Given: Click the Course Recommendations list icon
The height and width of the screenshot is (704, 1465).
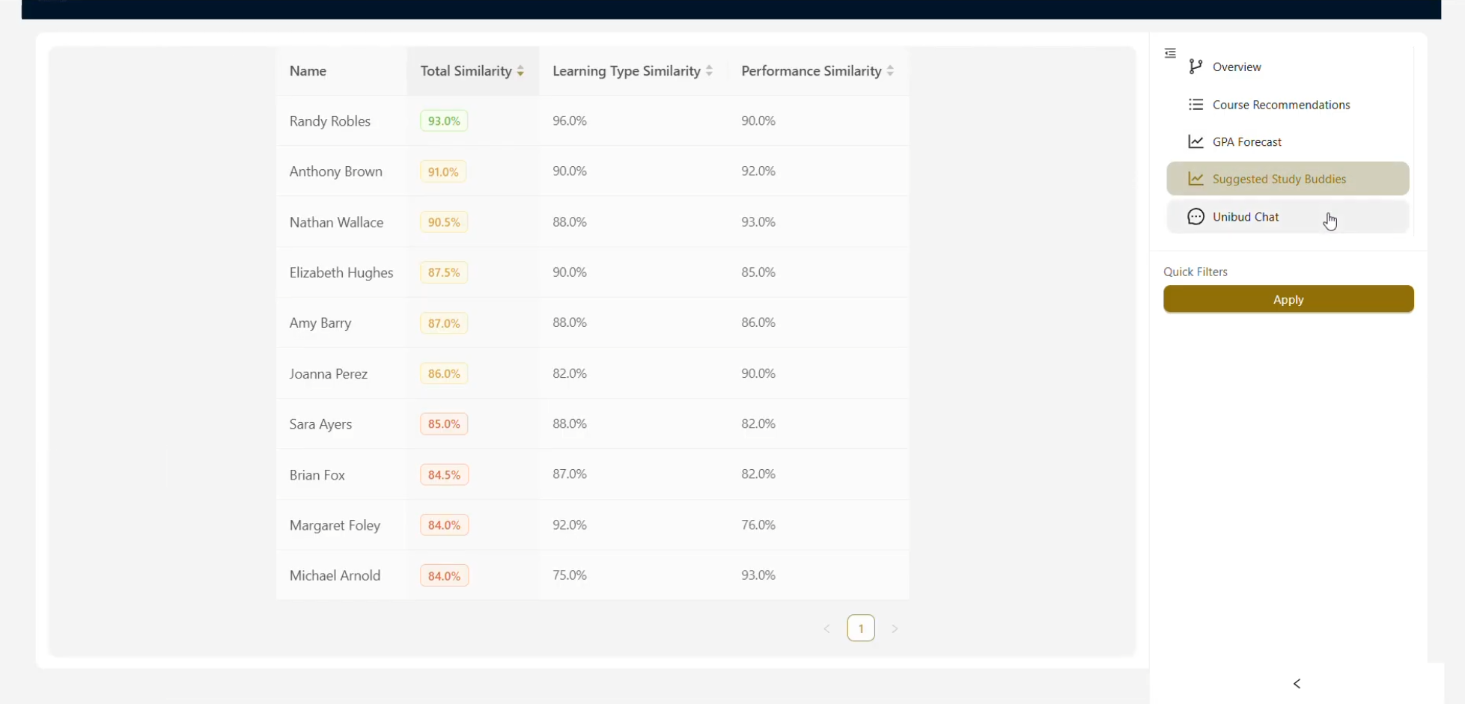Looking at the screenshot, I should pyautogui.click(x=1196, y=105).
